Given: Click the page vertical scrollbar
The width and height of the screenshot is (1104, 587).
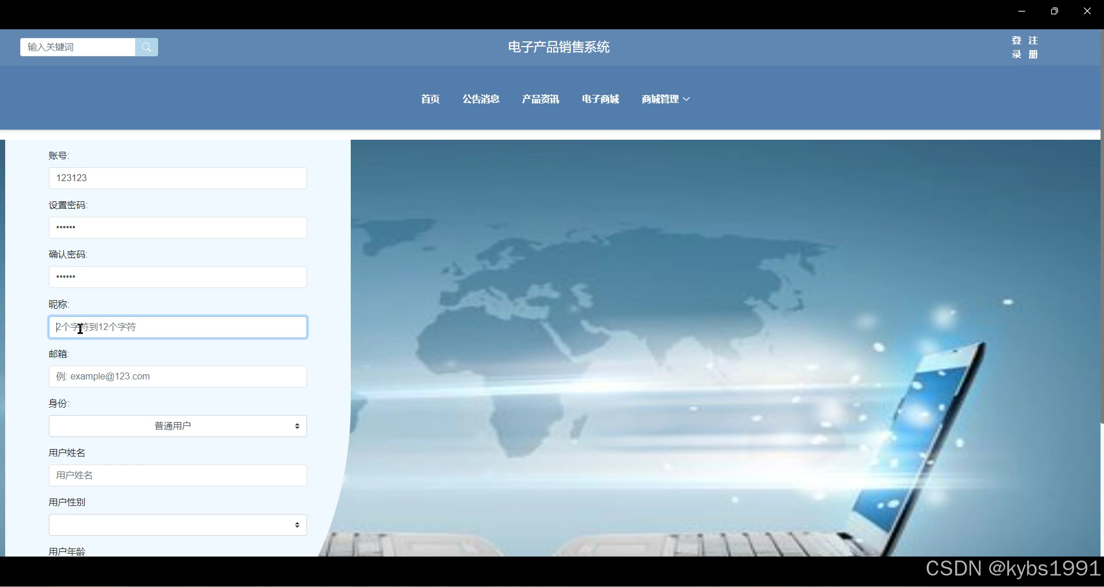Looking at the screenshot, I should coord(1102,227).
